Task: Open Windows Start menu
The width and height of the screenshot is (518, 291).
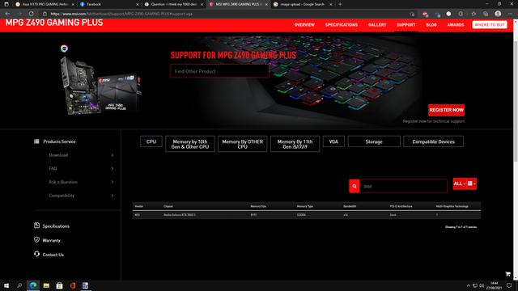Action: click(x=6, y=285)
